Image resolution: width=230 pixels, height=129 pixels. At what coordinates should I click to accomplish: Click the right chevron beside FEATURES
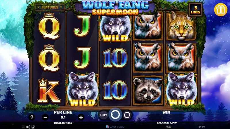pyautogui.click(x=61, y=7)
